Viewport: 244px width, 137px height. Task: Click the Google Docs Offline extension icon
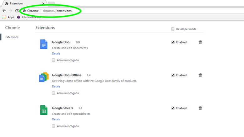point(44,77)
